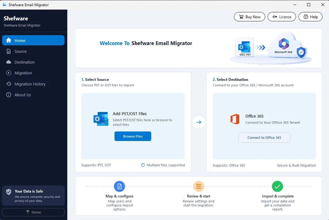The width and height of the screenshot is (329, 220).
Task: Click the funnel icon in Demo button
Action: (28, 212)
